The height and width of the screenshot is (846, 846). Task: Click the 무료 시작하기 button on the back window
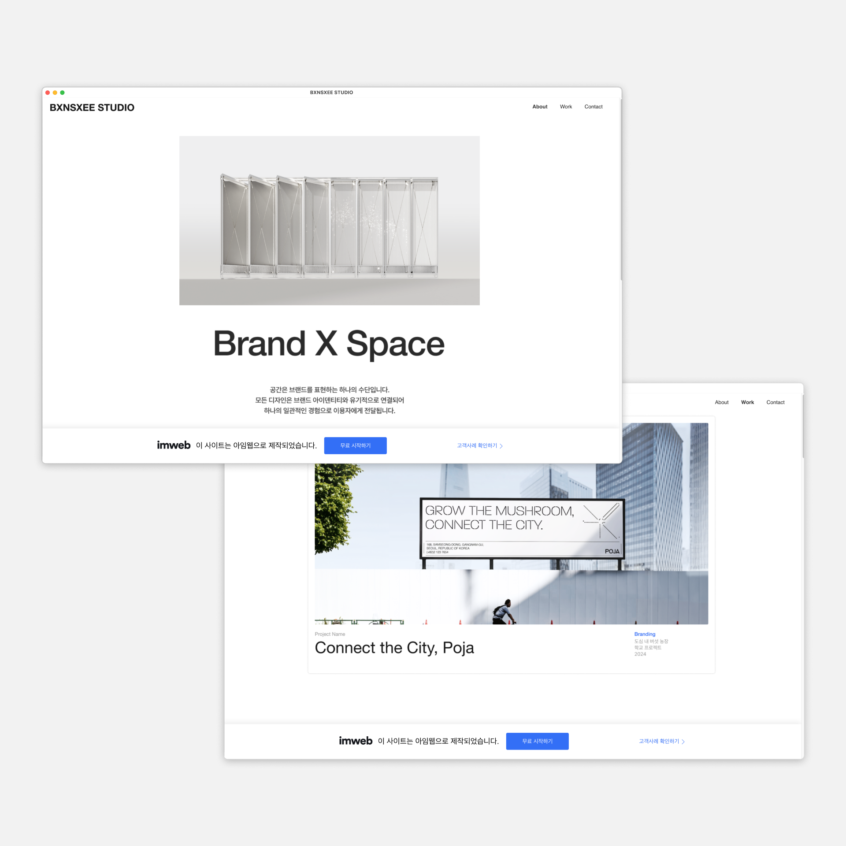tap(537, 741)
